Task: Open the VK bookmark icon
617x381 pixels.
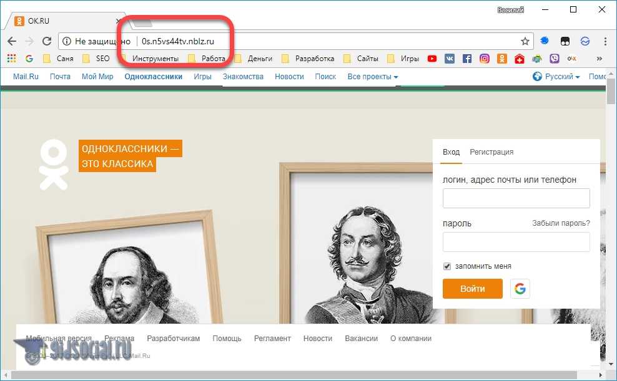Action: [450, 59]
